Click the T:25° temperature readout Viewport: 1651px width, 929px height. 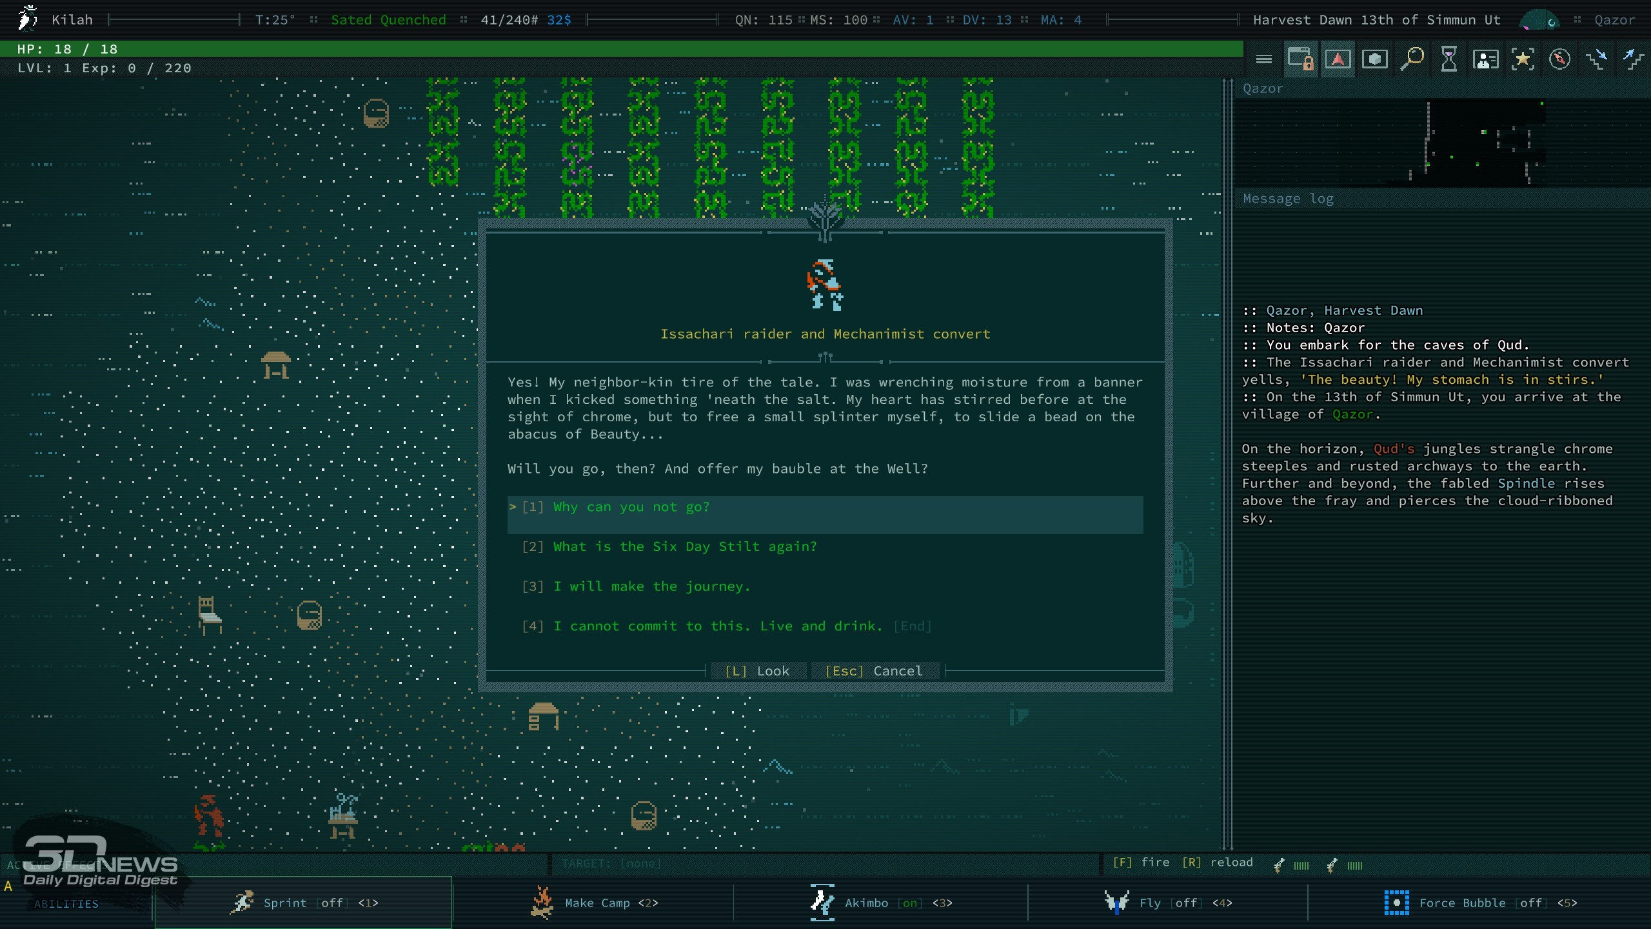click(x=275, y=20)
